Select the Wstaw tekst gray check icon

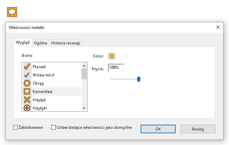pyautogui.click(x=27, y=75)
